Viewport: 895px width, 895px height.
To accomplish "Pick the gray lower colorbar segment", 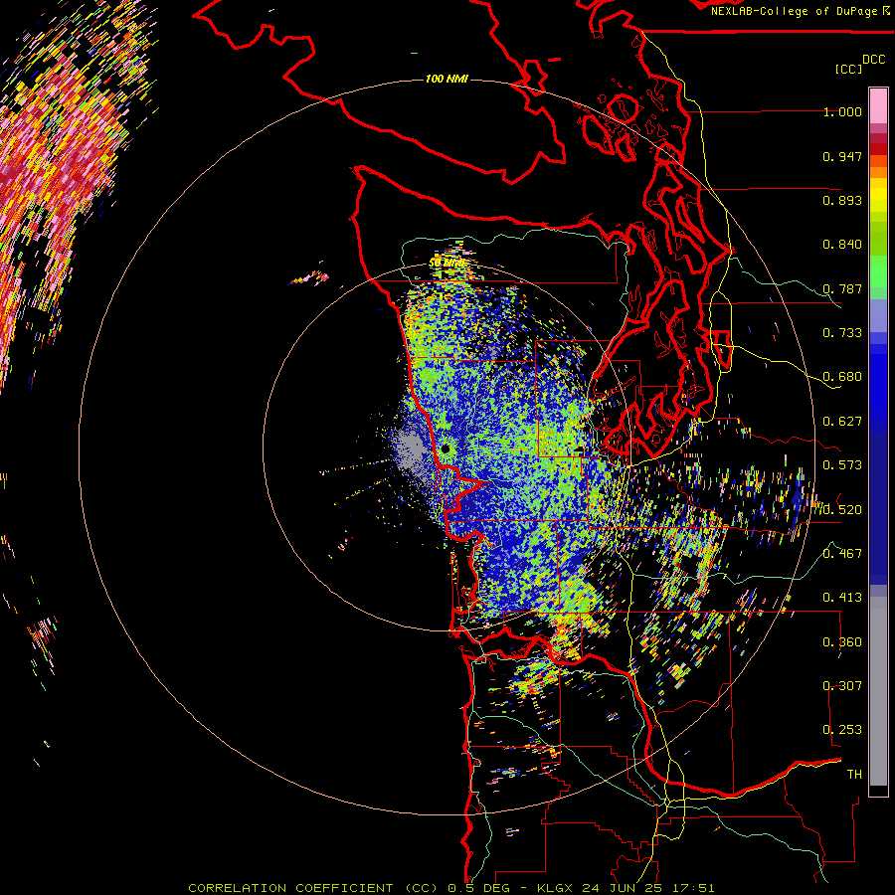I will [878, 691].
